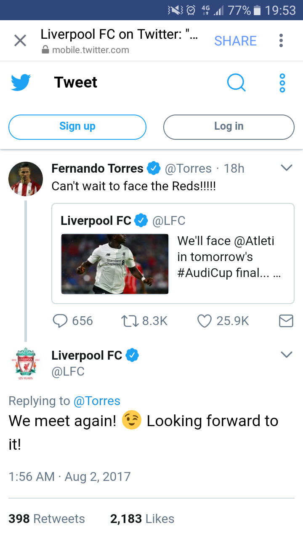The image size is (303, 539).
Task: Tap the Twitter bird logo
Action: pyautogui.click(x=21, y=83)
